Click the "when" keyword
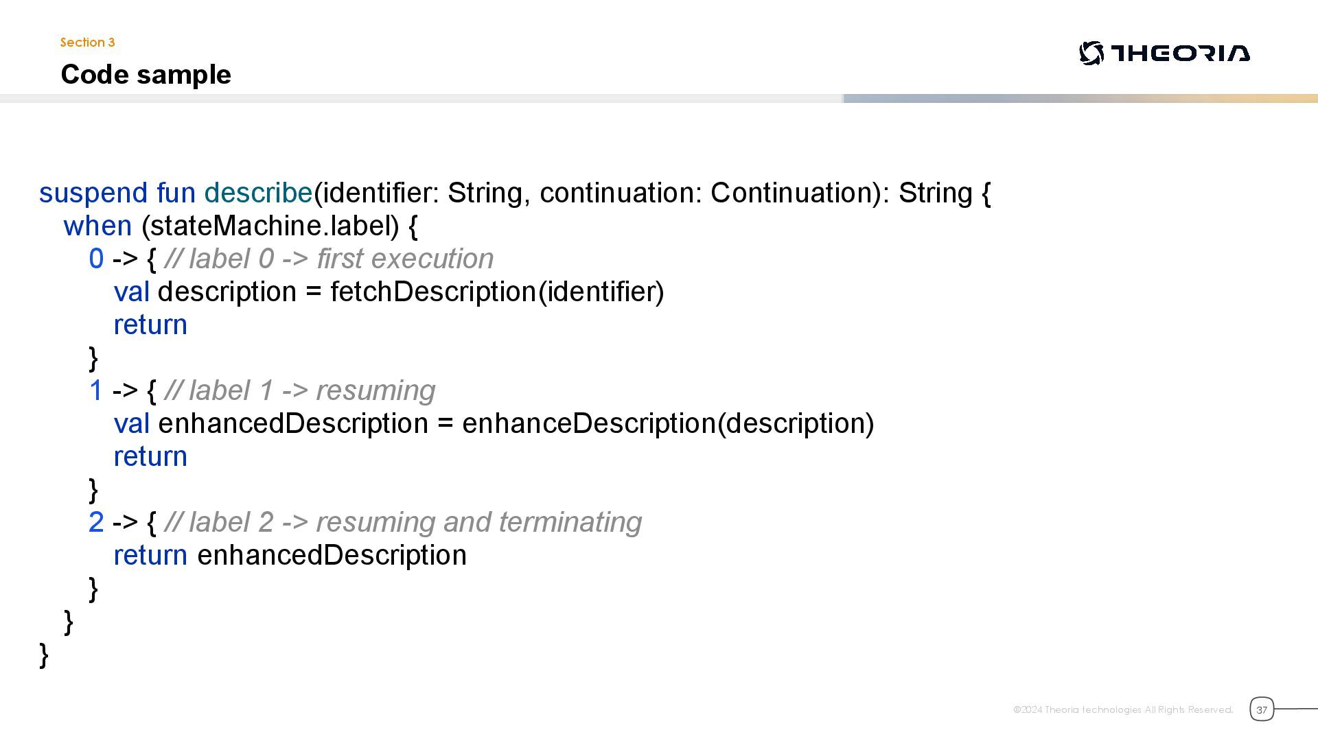Viewport: 1318px width, 741px height. click(x=97, y=226)
